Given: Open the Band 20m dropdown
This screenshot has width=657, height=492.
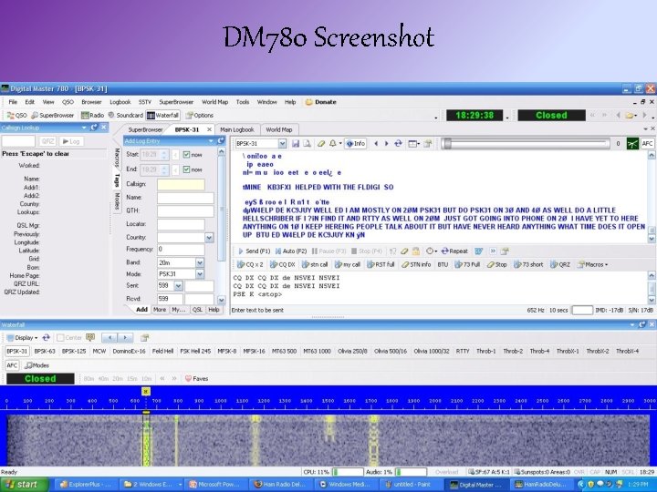Looking at the screenshot, I should [x=200, y=262].
